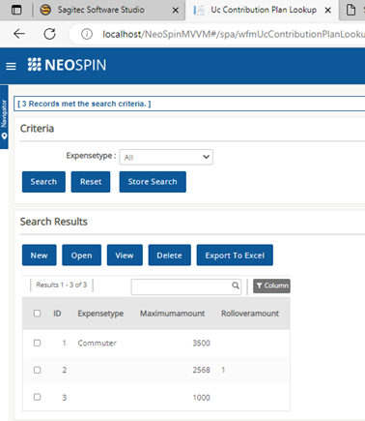Click the 3 Records met search criteria message

click(84, 104)
